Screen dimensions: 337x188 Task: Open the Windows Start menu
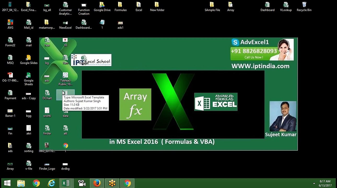tap(7, 183)
